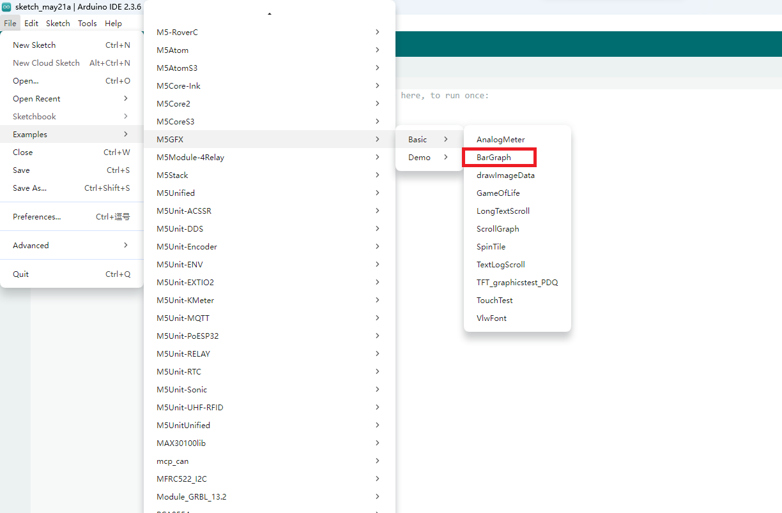Open the MAX30100lib examples entry
782x513 pixels.
[x=270, y=443]
